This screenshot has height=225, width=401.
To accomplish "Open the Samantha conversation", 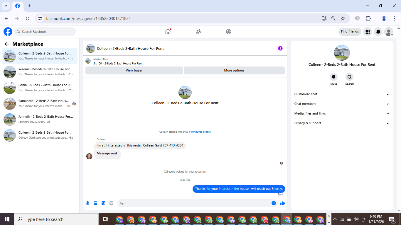I will pos(40,103).
